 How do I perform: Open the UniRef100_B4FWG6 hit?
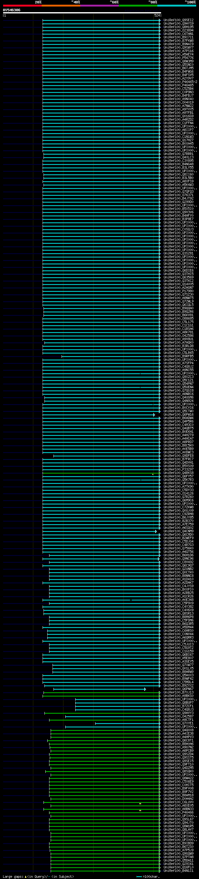(x=178, y=71)
